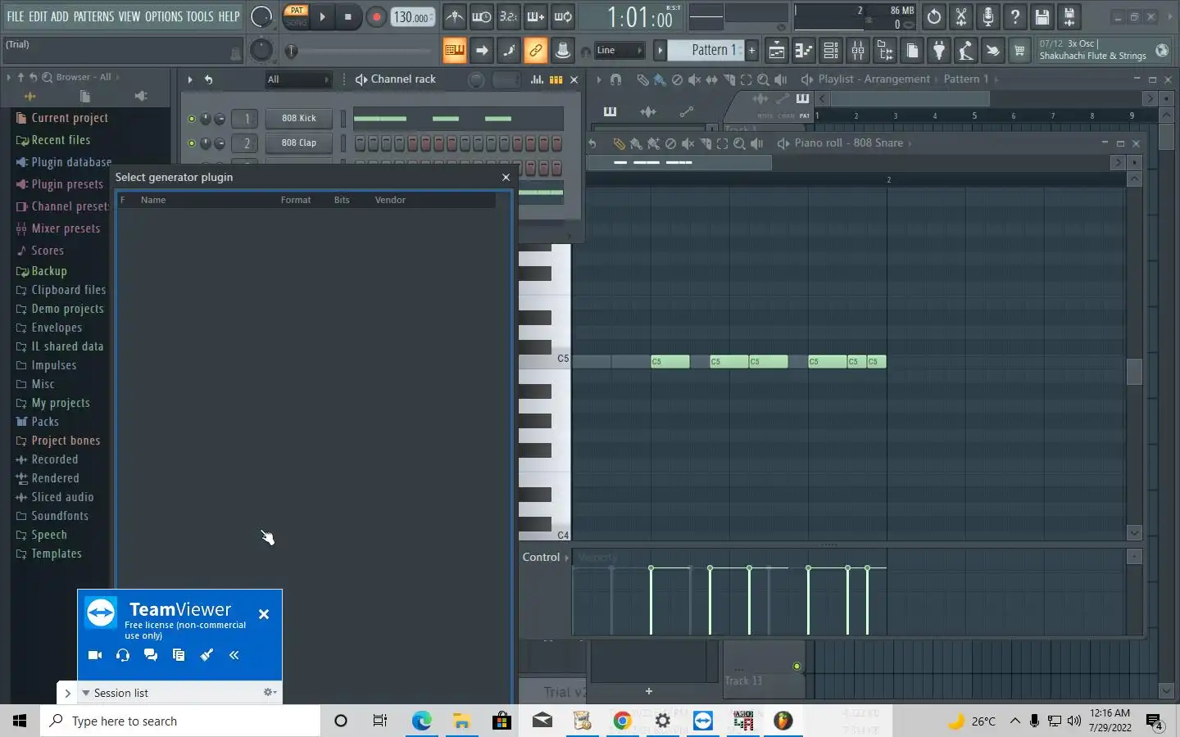Click the channel rack swing knob

tap(476, 79)
